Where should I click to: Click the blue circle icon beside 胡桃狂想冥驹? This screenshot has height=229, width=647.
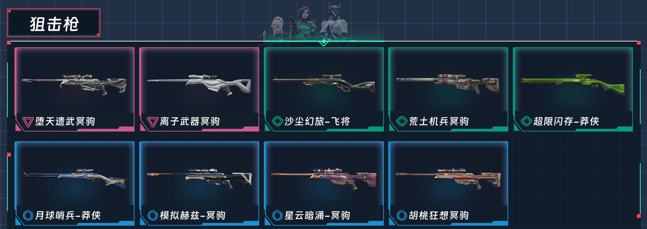click(402, 215)
